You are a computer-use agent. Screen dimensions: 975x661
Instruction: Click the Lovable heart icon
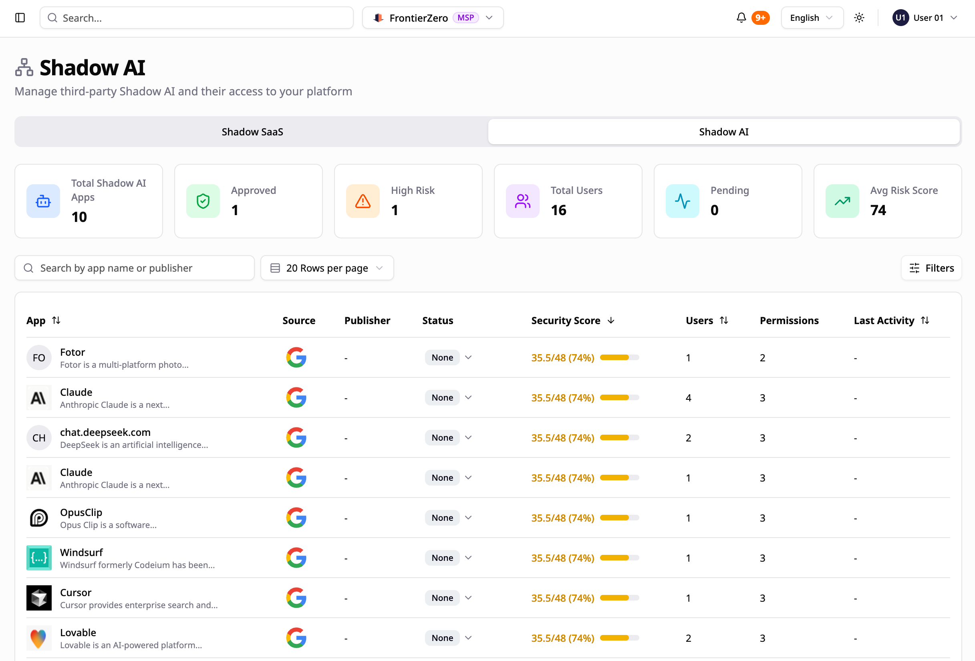(38, 638)
